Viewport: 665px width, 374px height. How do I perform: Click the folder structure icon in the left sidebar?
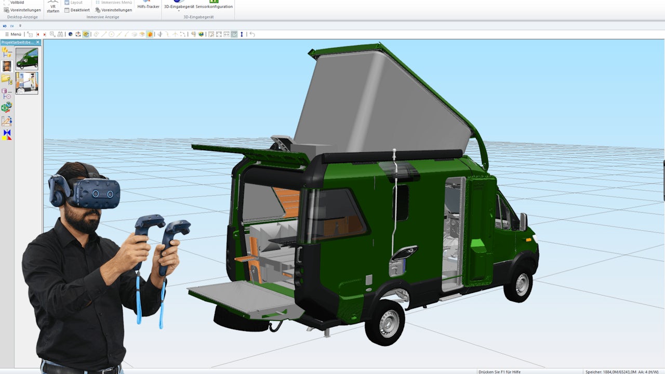click(x=6, y=78)
